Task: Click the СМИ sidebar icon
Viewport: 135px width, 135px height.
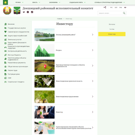Action: click(x=5, y=78)
